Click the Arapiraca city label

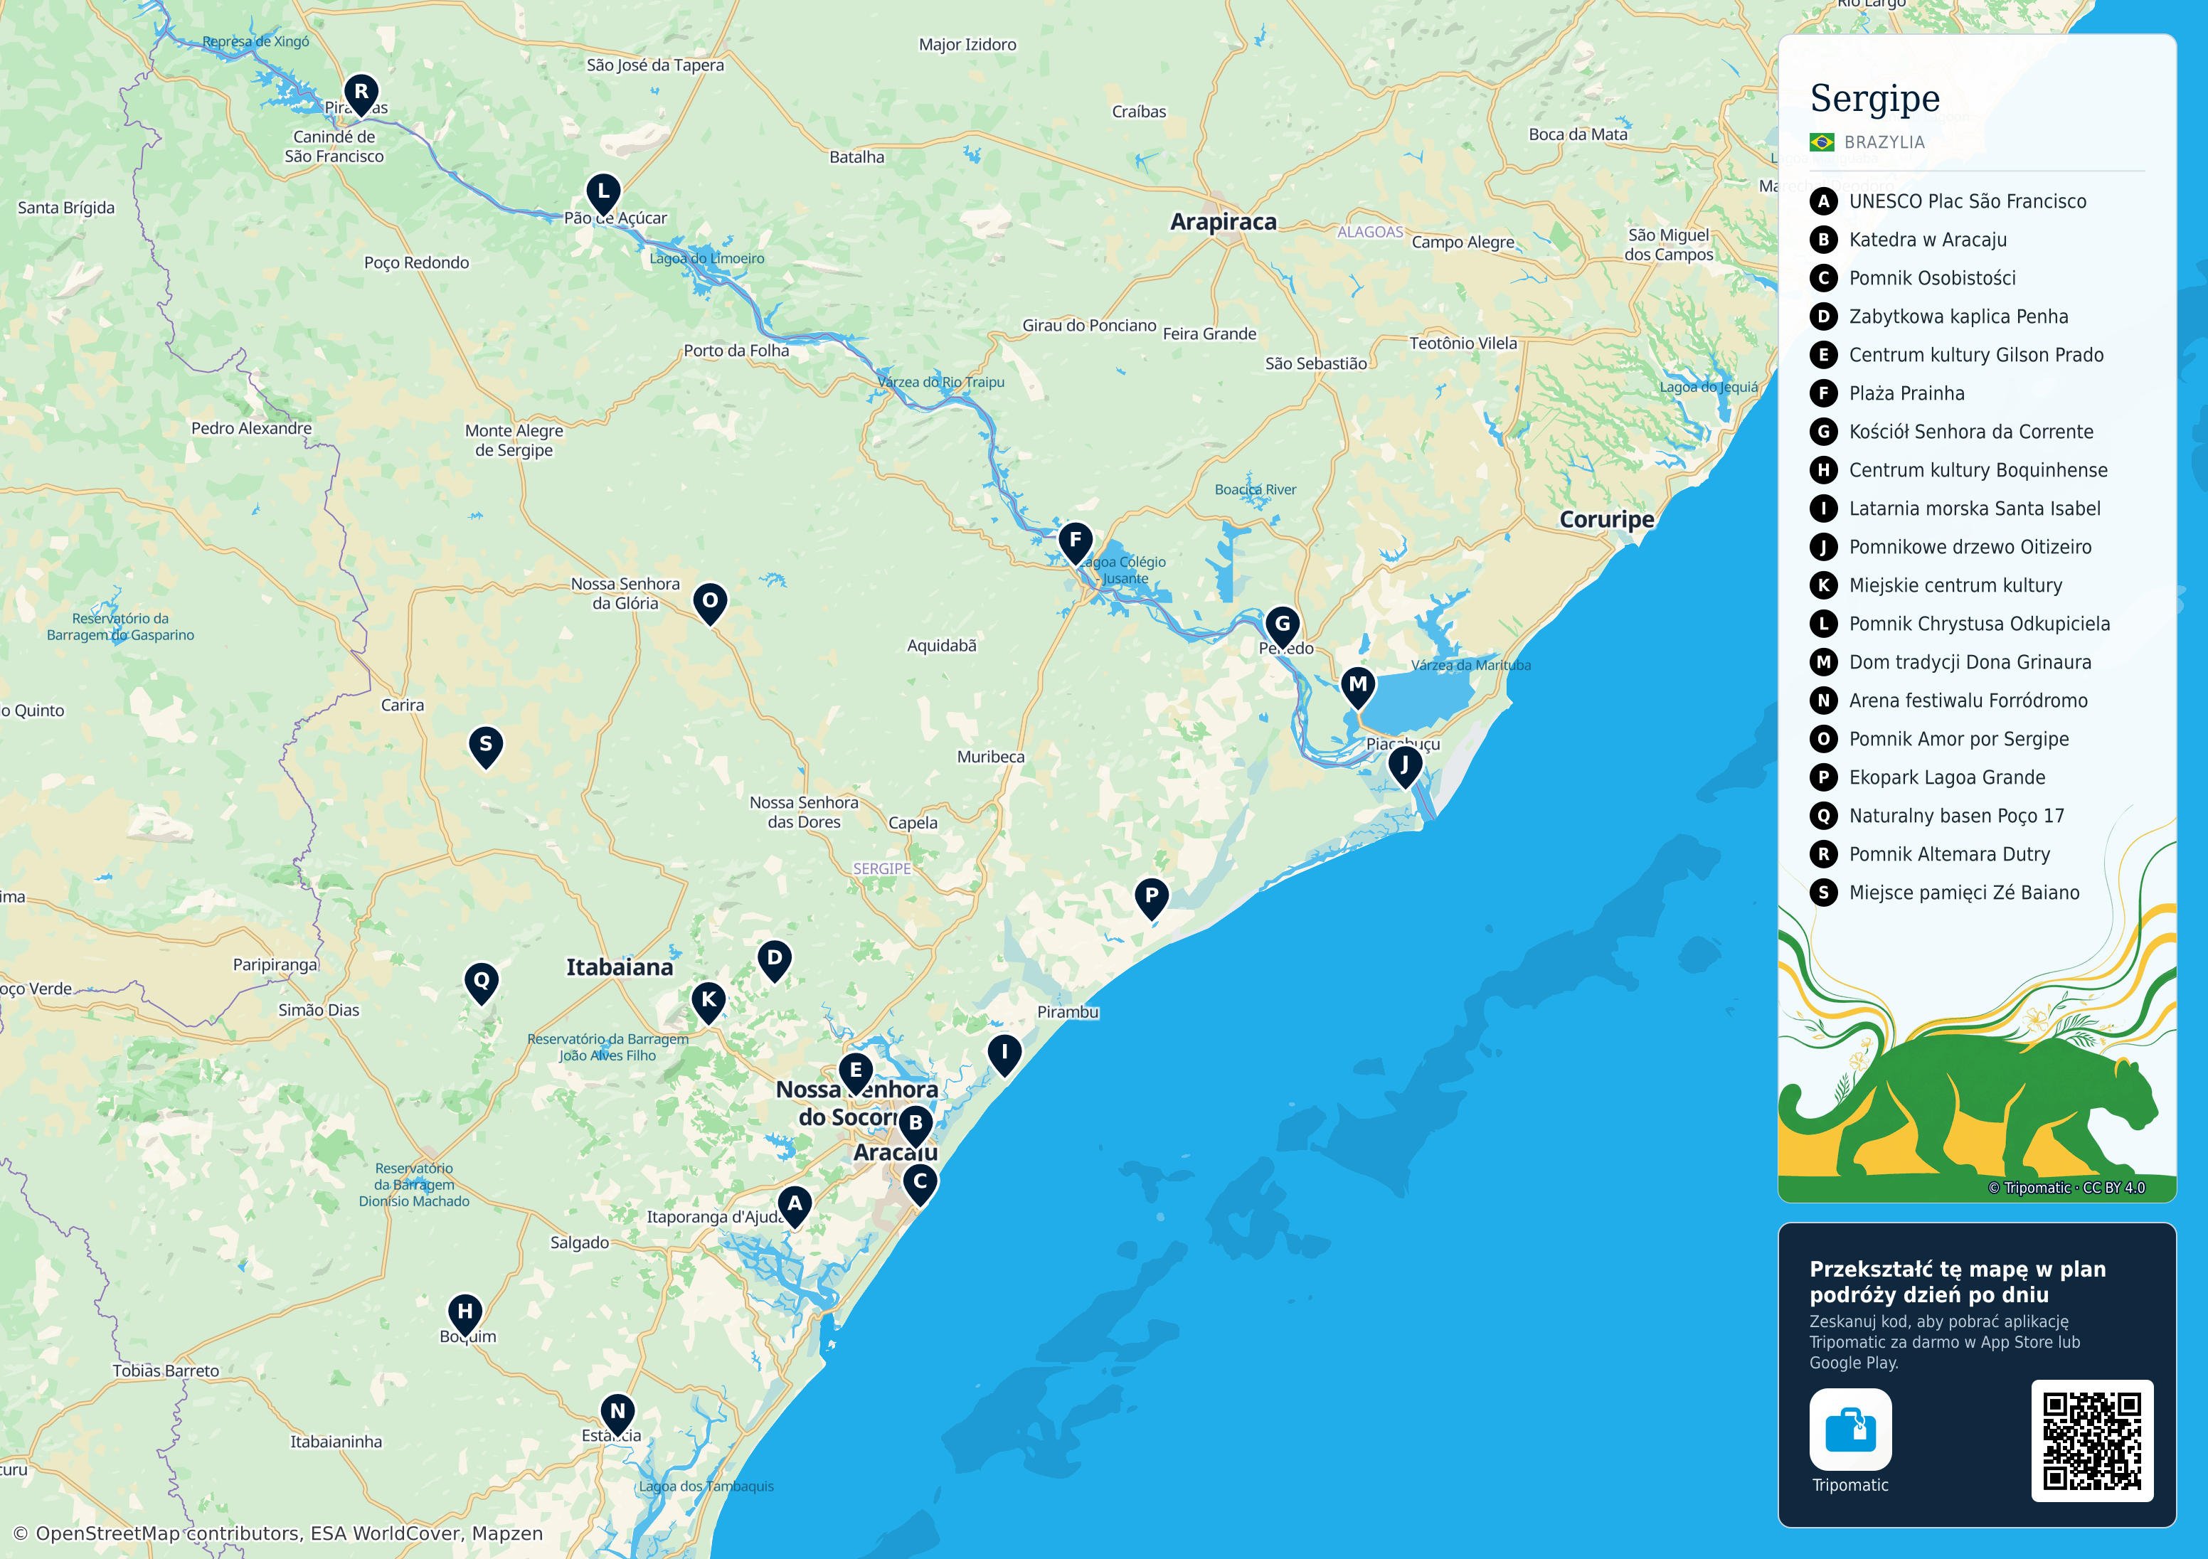click(1224, 221)
